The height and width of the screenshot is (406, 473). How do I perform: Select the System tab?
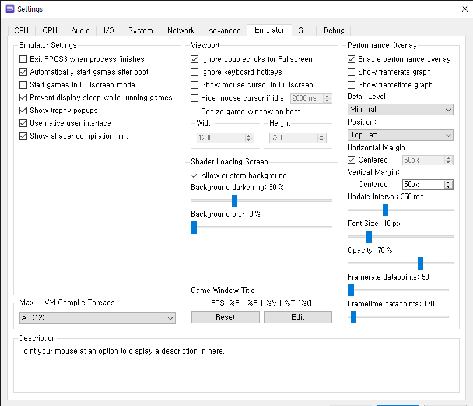pyautogui.click(x=141, y=31)
